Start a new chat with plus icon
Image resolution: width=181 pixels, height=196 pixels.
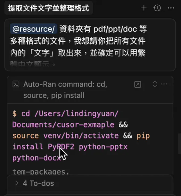144,8
